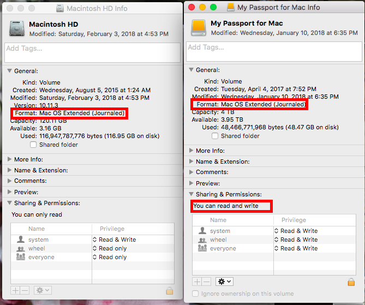Zoom the My Passport for Mac Info window

[x=213, y=7]
